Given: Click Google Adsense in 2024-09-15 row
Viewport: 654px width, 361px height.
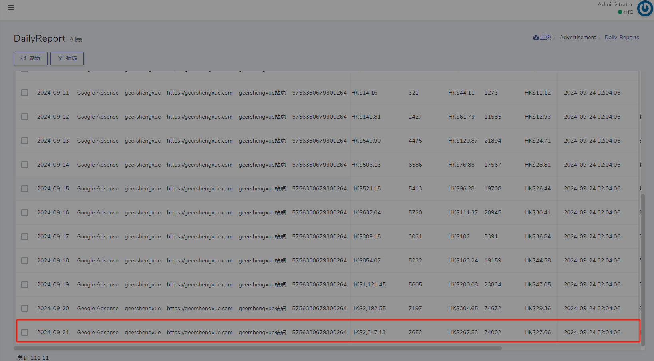Looking at the screenshot, I should click(98, 188).
